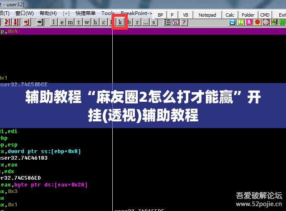286x211 pixels.
Task: Launch Notepad from the toolbar button
Action: 208,15
